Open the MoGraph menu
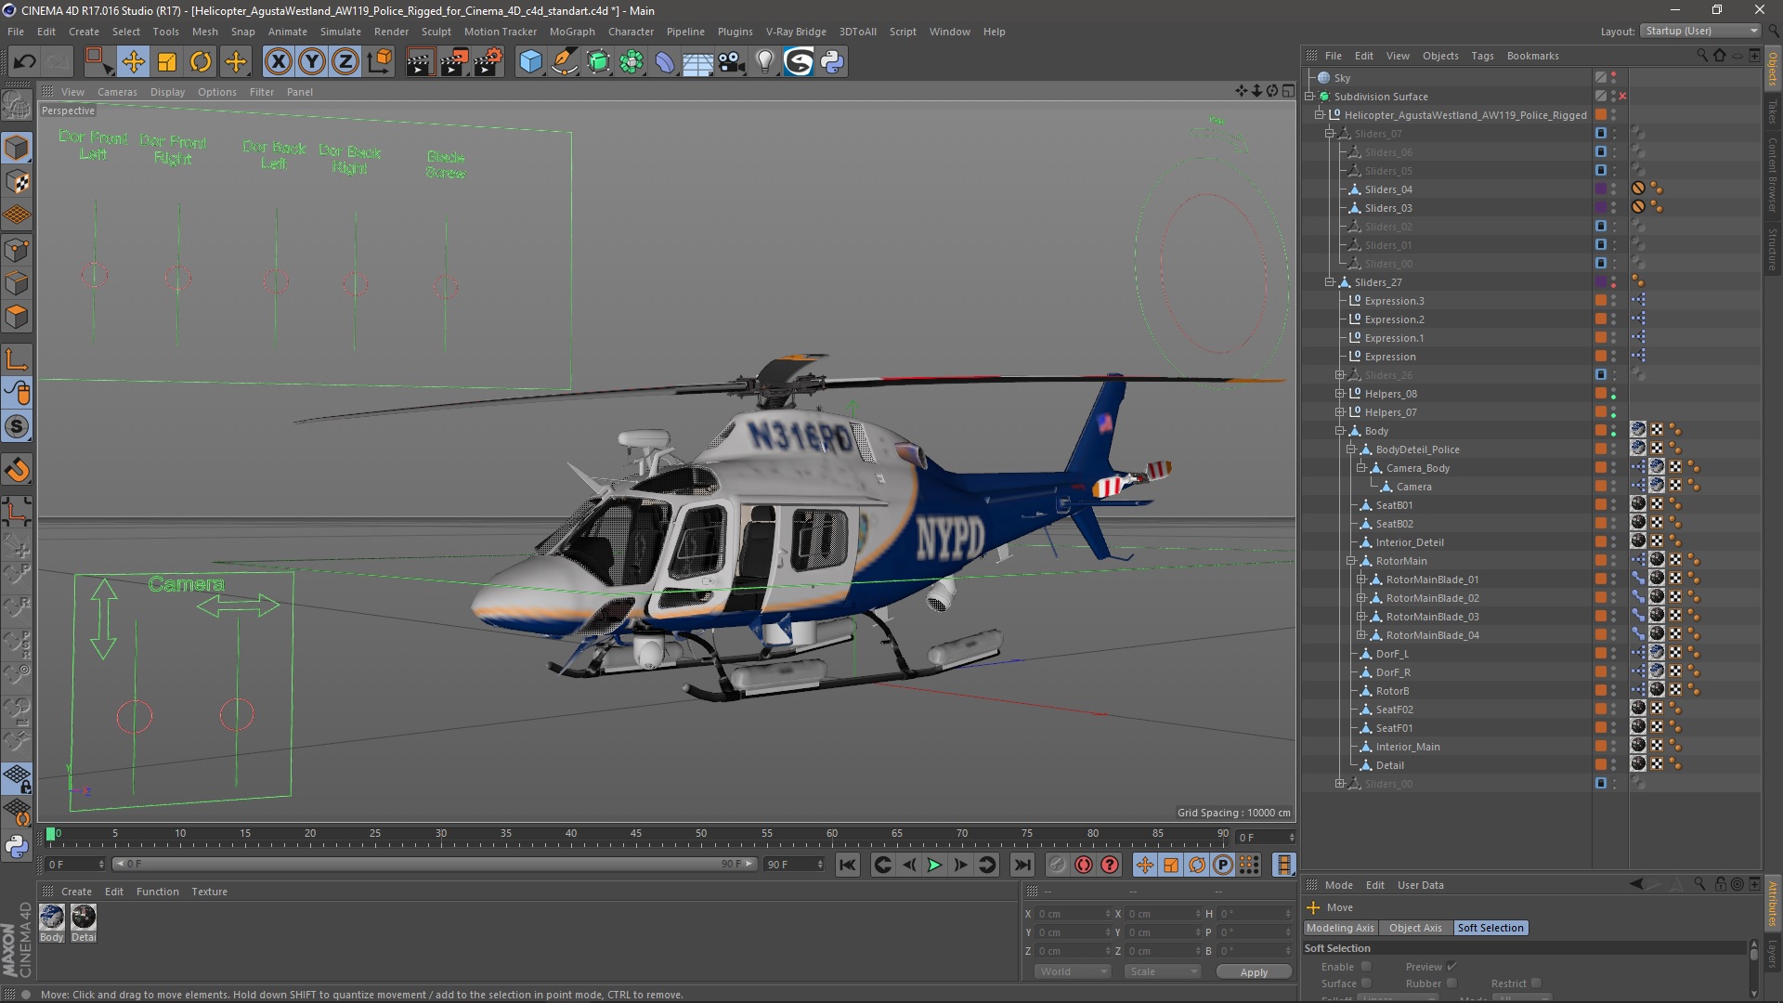 572,32
